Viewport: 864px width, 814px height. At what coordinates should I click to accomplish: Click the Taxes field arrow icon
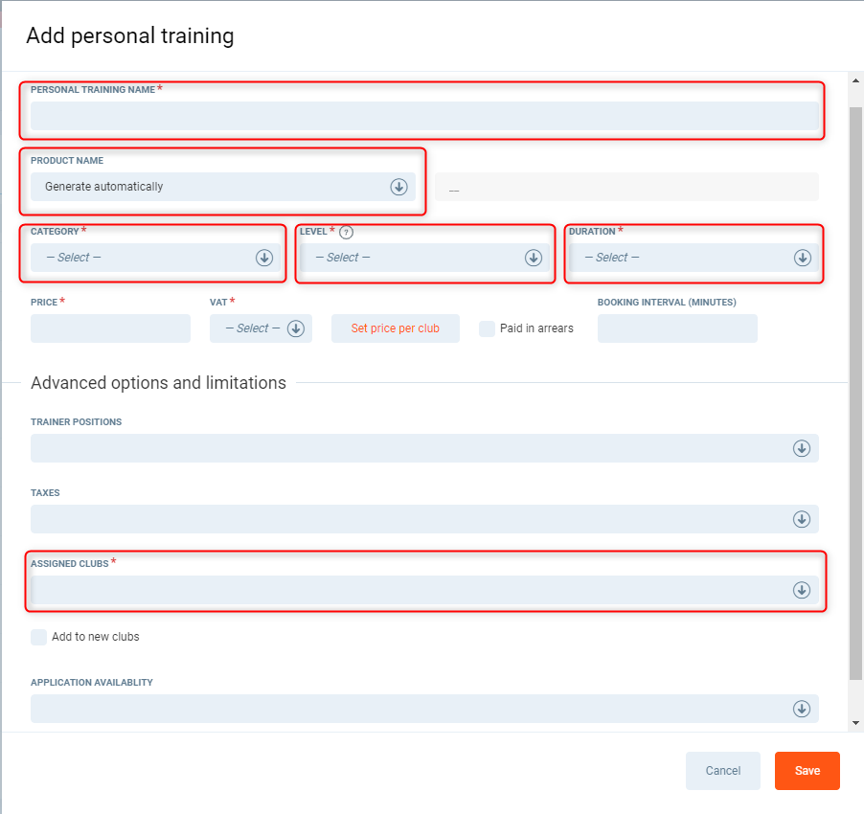point(802,519)
